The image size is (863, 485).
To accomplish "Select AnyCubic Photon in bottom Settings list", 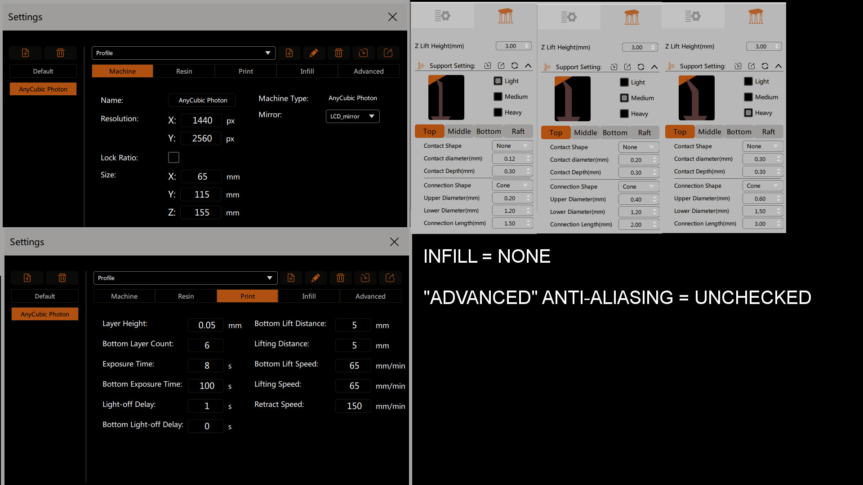I will [x=45, y=314].
